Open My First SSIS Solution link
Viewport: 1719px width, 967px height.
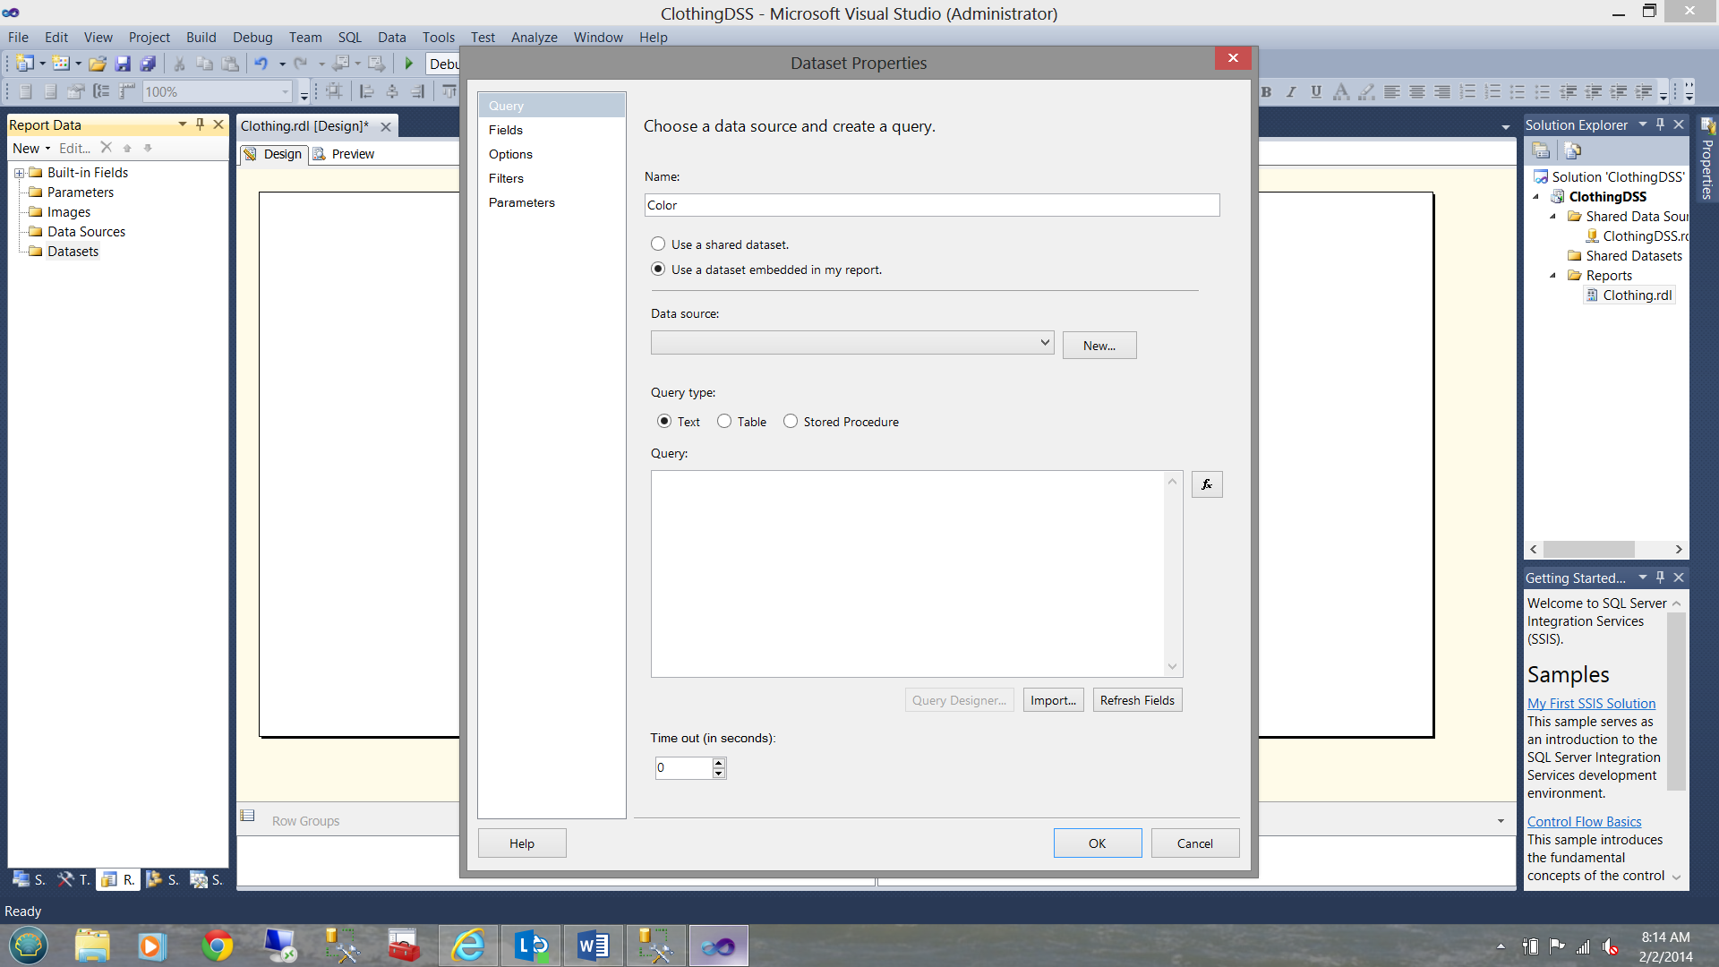1591,703
